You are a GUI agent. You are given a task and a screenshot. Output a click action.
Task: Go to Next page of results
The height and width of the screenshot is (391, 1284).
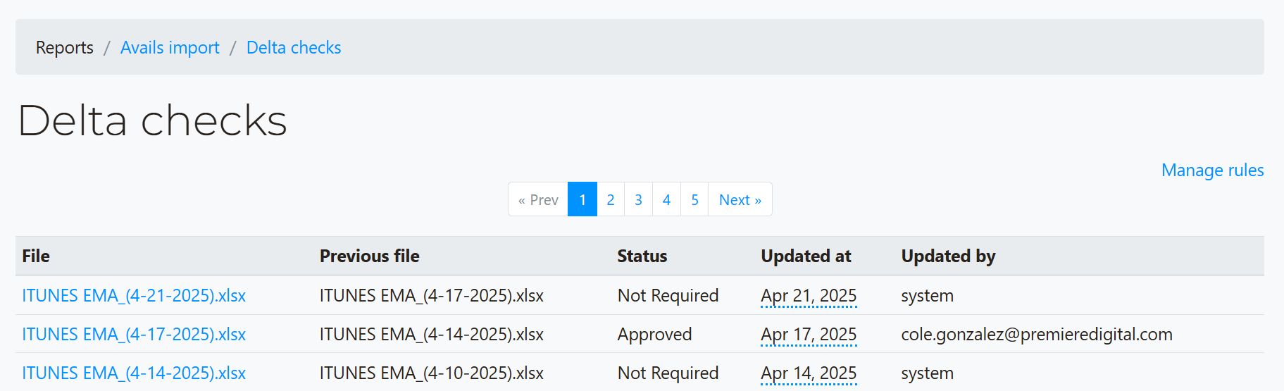tap(740, 199)
